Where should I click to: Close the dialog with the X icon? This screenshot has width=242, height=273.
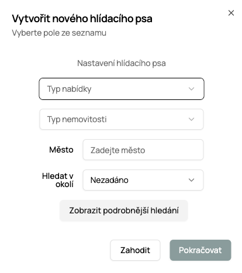[231, 13]
